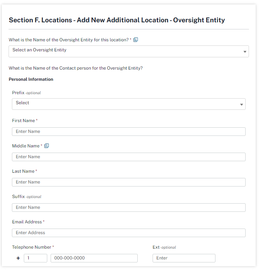This screenshot has height=271, width=259.
Task: Click the Telephone Number label
Action: pyautogui.click(x=32, y=247)
